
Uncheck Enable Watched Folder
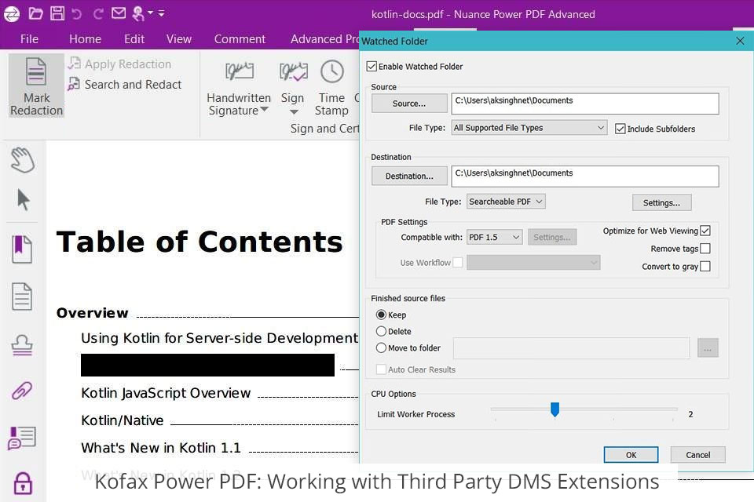coord(372,67)
